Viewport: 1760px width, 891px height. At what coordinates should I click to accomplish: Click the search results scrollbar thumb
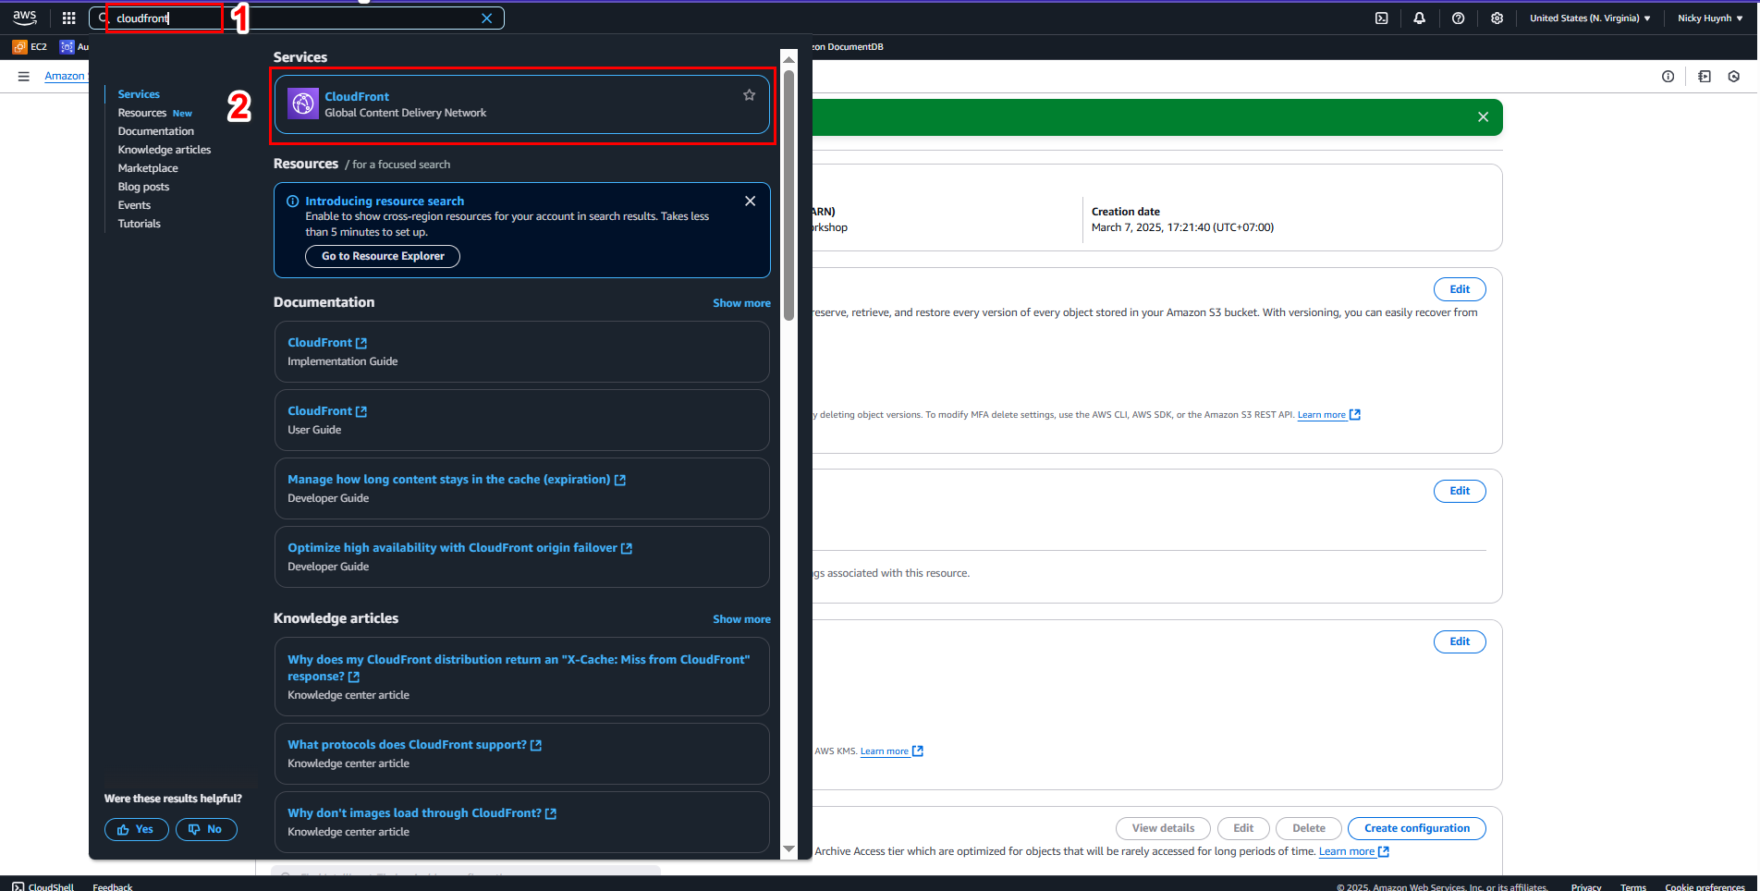click(x=788, y=196)
